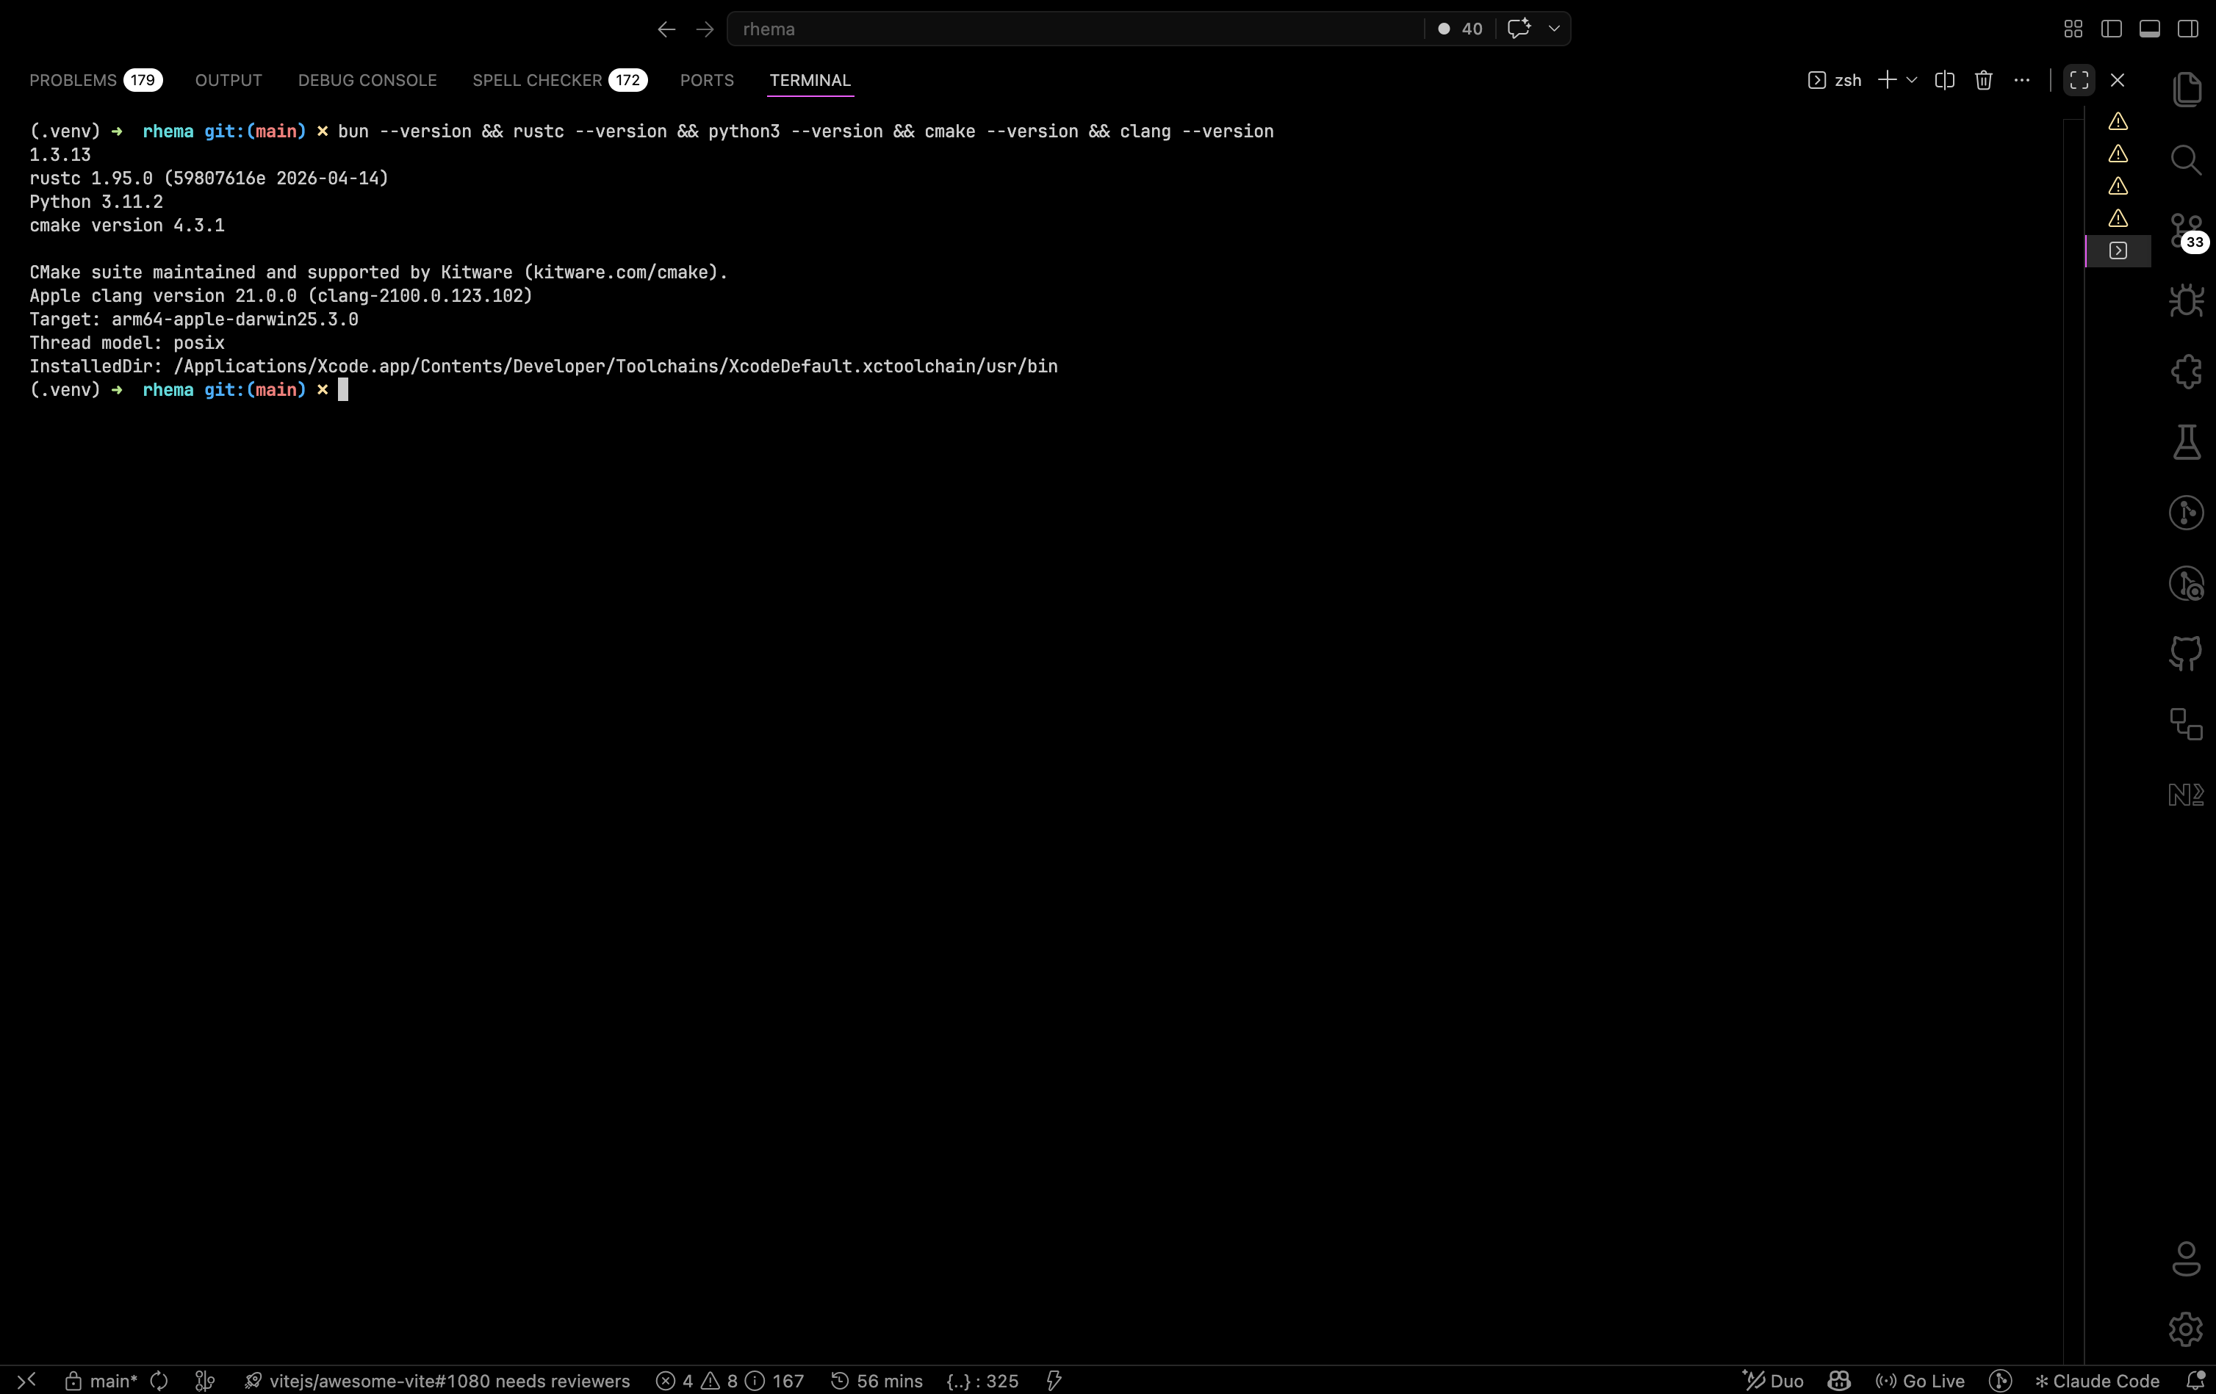Toggle the primary side bar layout icon
The height and width of the screenshot is (1394, 2216).
tap(2111, 29)
